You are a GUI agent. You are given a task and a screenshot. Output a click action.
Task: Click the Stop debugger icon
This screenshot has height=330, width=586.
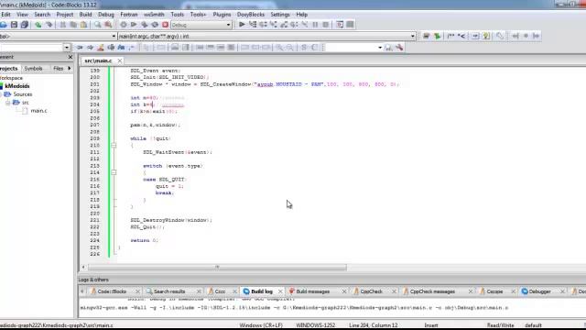click(326, 25)
